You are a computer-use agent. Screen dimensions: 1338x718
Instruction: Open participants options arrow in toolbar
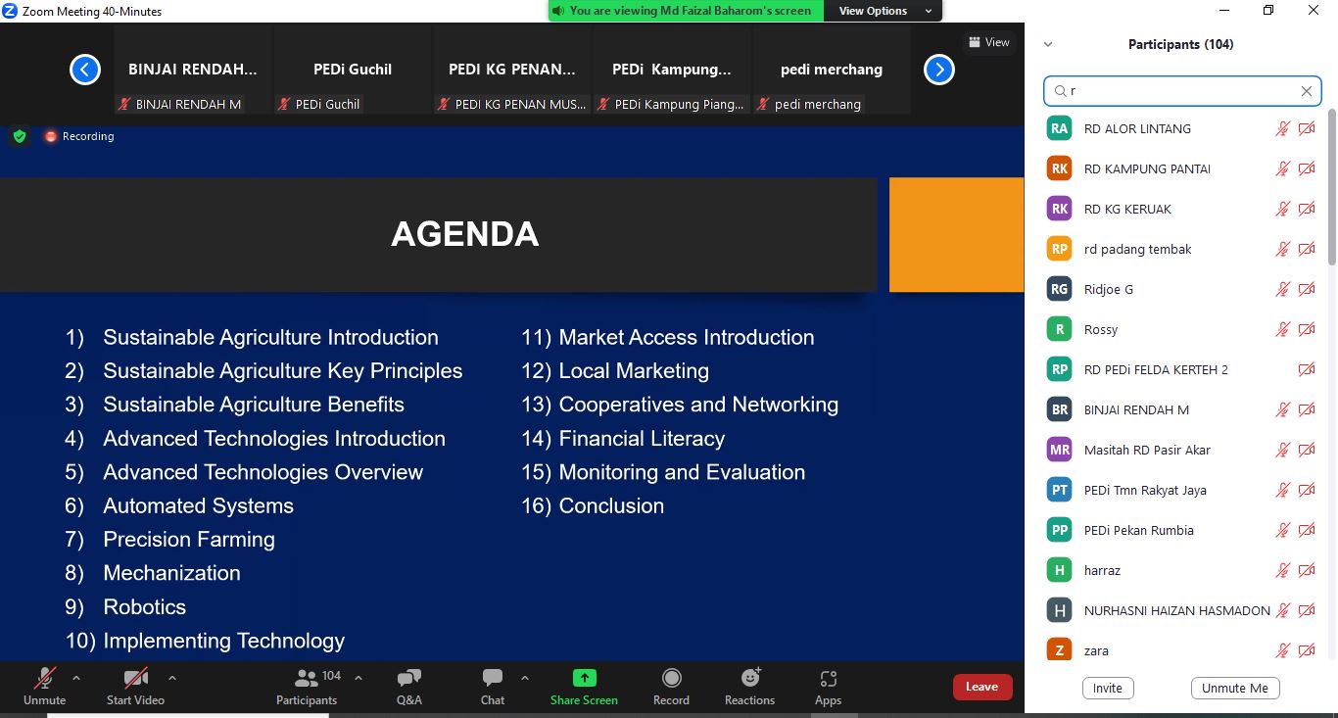358,678
